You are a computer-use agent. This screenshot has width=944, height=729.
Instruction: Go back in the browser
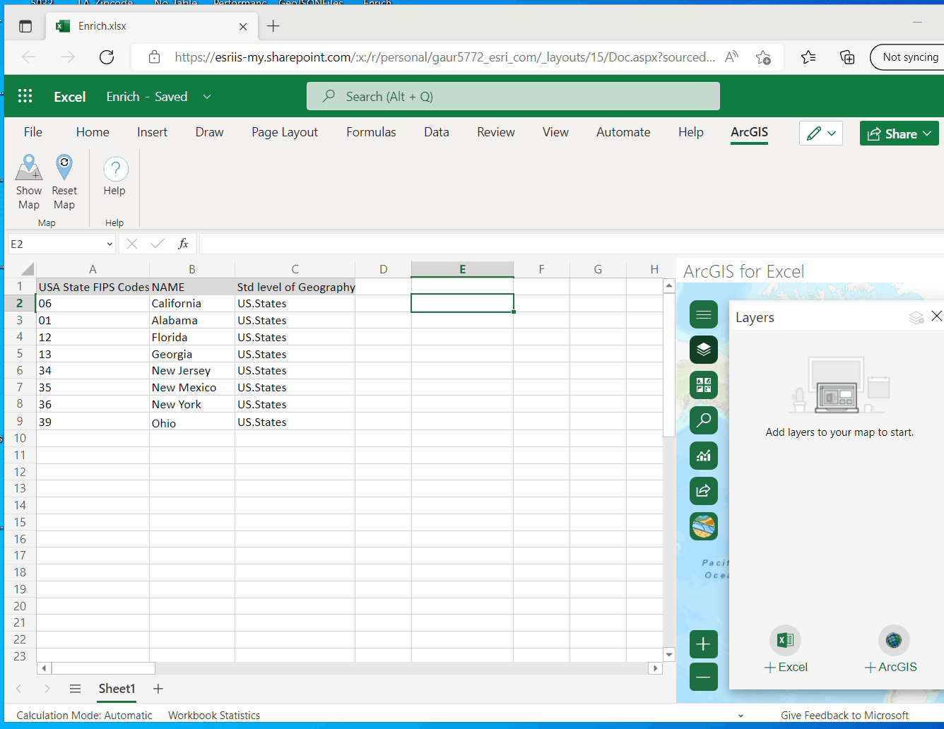(x=29, y=57)
